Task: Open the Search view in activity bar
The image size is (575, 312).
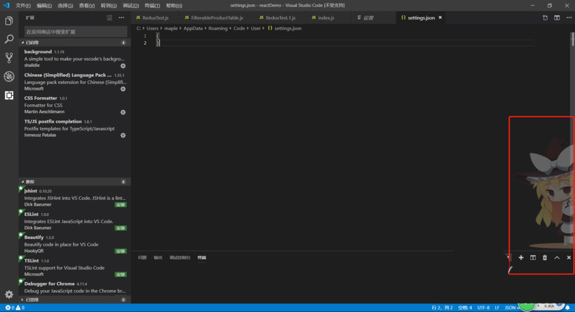Action: [9, 40]
